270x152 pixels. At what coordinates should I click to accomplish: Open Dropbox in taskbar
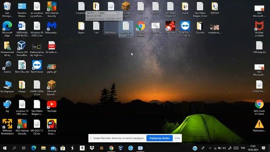(x=92, y=148)
